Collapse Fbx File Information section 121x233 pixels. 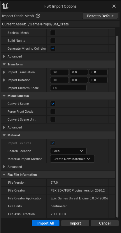[4, 175]
